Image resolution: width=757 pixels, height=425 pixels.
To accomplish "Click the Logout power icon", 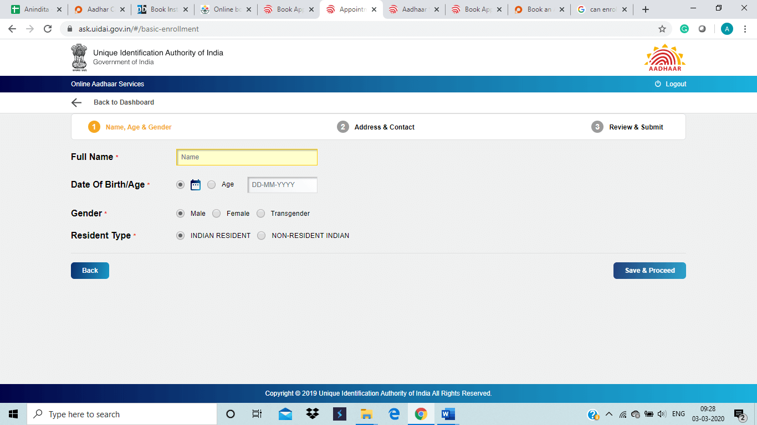I will 658,84.
